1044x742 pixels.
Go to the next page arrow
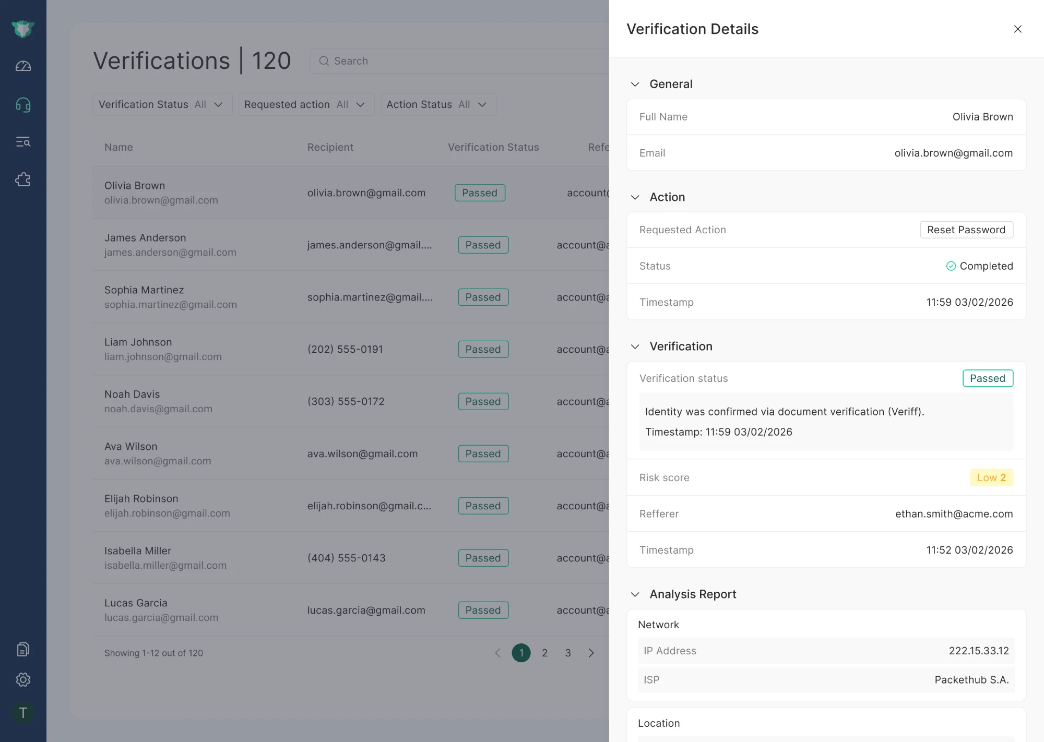591,653
